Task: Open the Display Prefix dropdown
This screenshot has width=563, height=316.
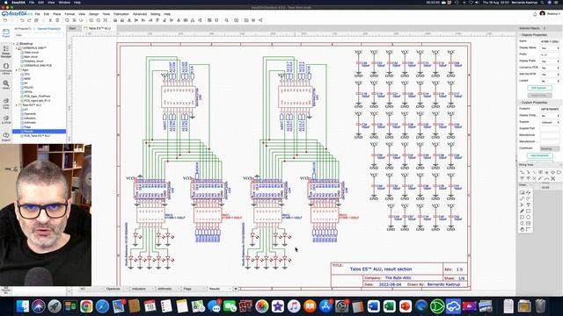Action: click(550, 61)
